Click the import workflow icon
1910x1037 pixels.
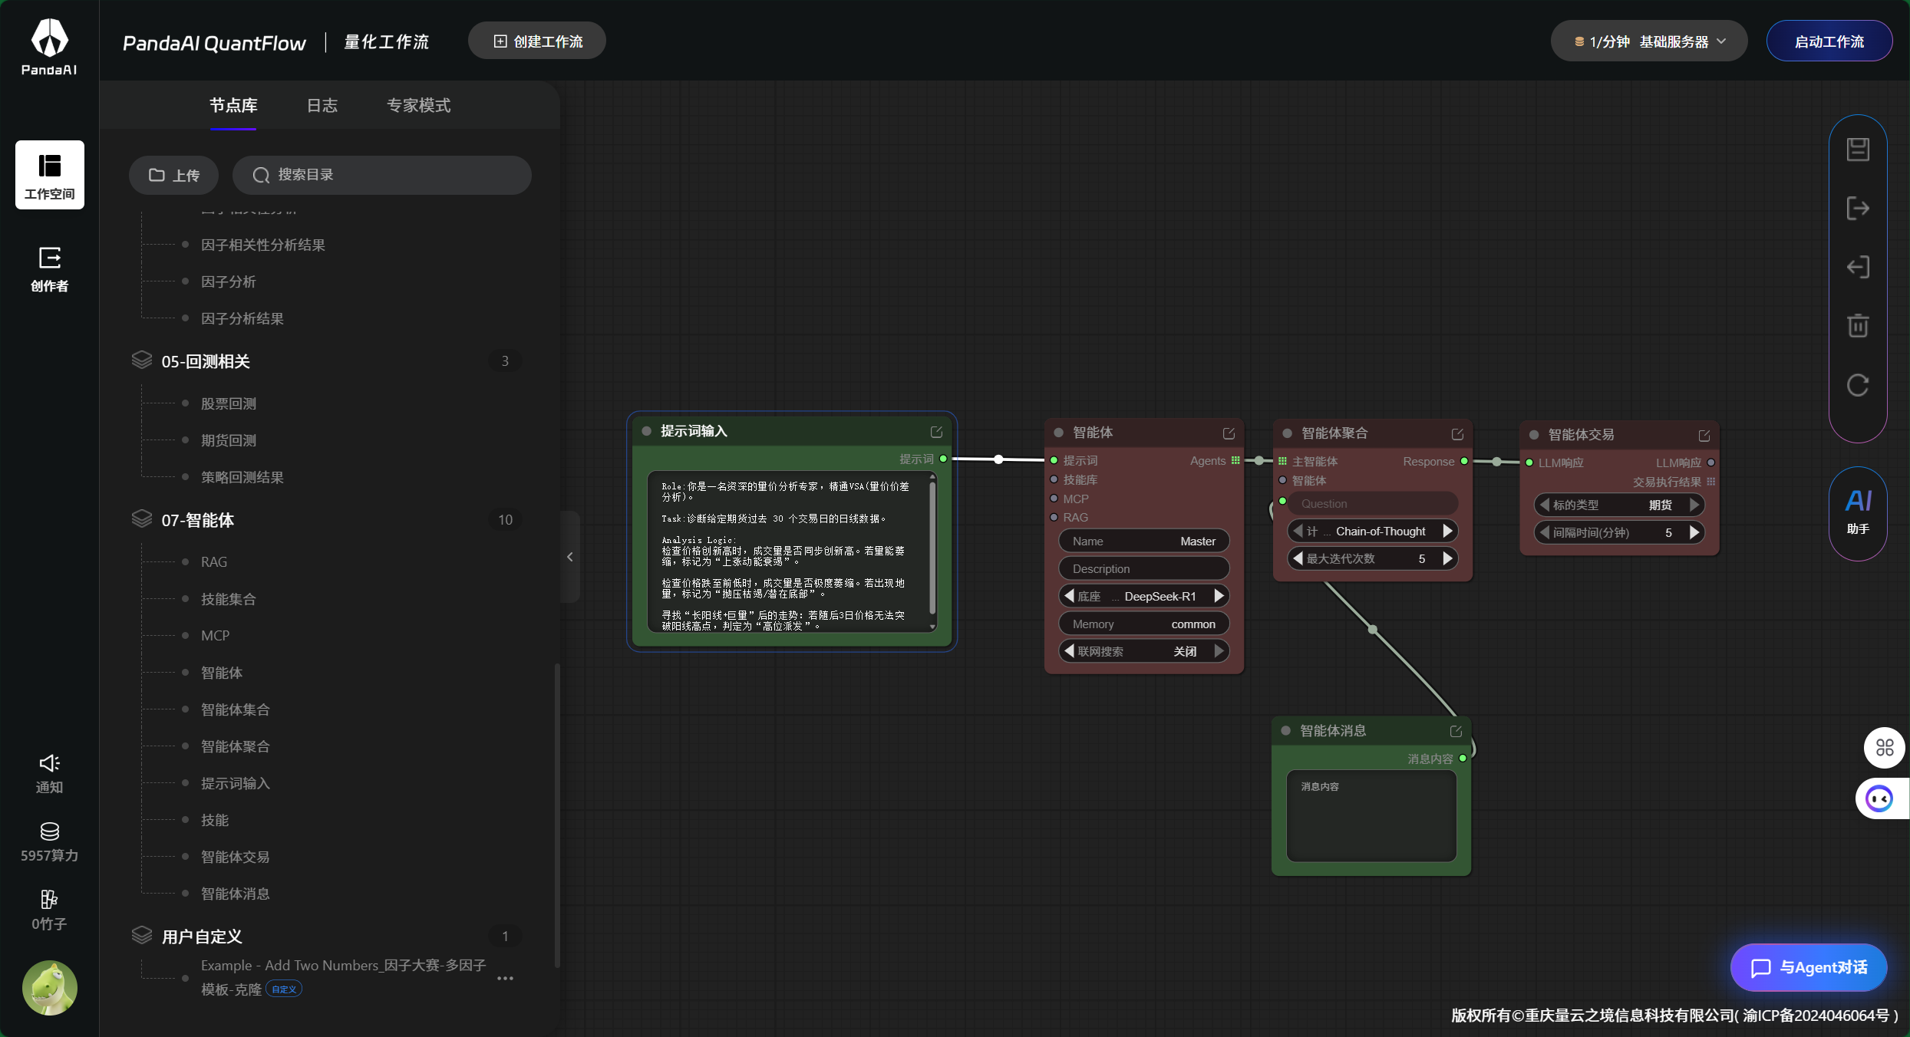[x=1858, y=266]
